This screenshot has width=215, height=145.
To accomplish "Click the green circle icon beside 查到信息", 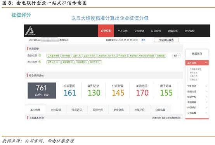I will 40,55.
